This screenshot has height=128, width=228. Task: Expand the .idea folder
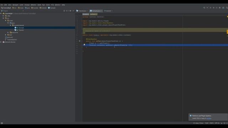pyautogui.click(x=3, y=16)
